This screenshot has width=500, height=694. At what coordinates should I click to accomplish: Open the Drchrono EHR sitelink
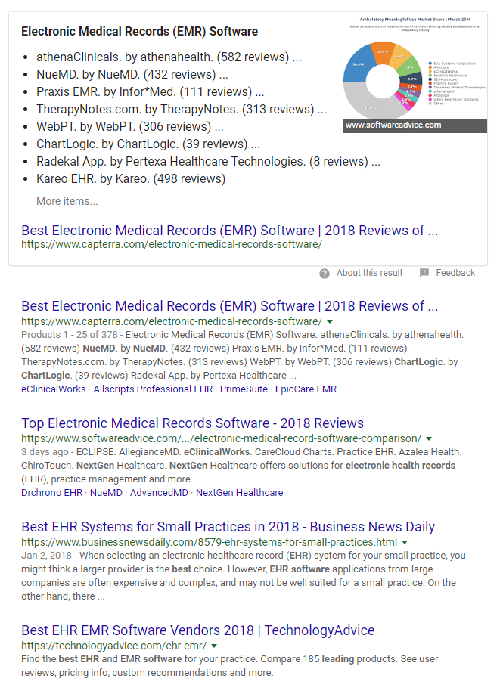click(50, 492)
